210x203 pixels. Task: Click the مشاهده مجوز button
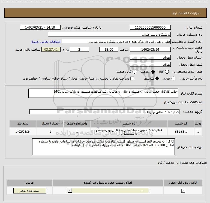[x=30, y=190]
